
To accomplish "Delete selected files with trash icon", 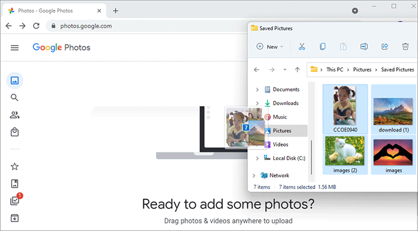I will click(x=405, y=47).
